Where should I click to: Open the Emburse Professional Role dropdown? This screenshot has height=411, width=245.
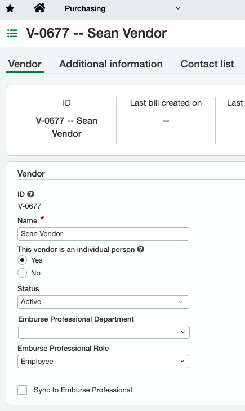click(103, 362)
